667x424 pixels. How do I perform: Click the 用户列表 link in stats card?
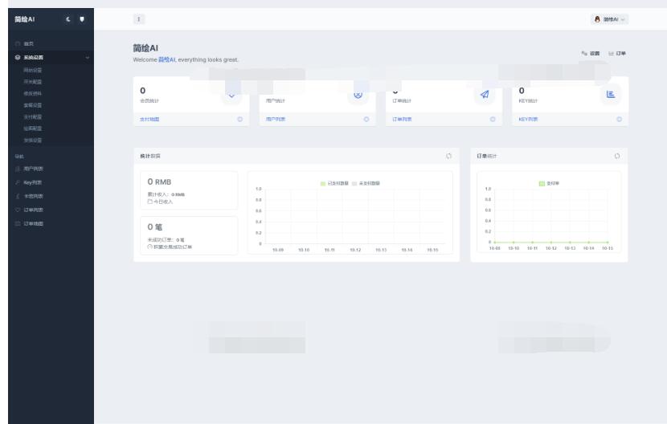(276, 120)
